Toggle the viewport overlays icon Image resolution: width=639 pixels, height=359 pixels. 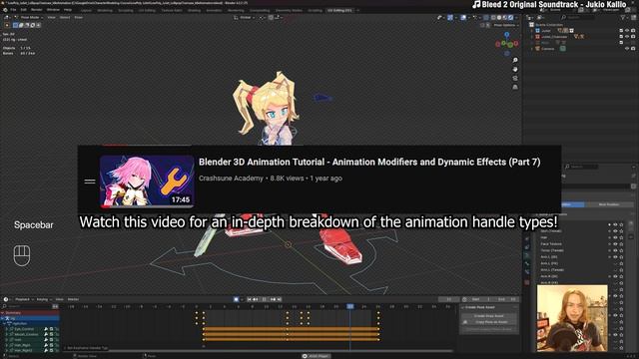[463, 18]
